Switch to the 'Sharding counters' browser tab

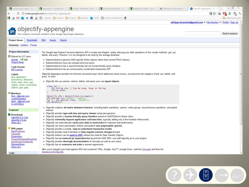144,9
